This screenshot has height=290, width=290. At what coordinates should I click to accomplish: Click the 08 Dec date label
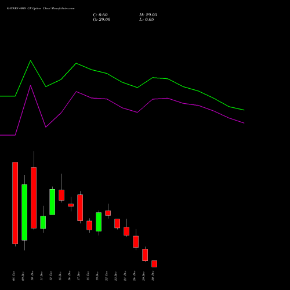click(x=14, y=276)
